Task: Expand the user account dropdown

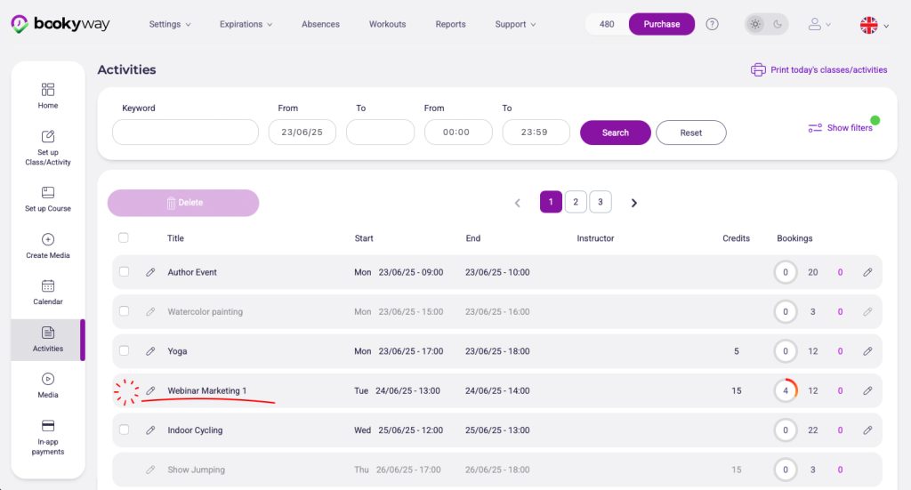Action: pyautogui.click(x=819, y=24)
